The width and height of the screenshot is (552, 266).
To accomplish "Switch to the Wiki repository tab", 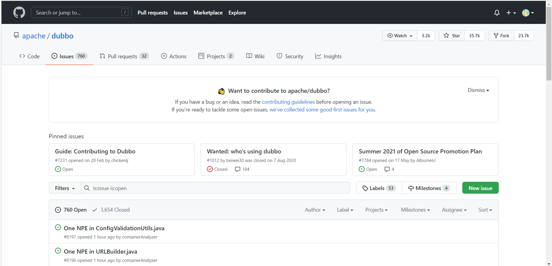I will pos(255,56).
